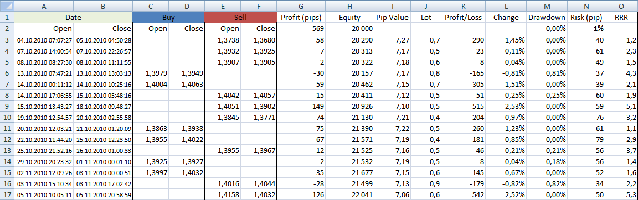
Task: Click buy close price 1,4022
Action: pyautogui.click(x=186, y=140)
